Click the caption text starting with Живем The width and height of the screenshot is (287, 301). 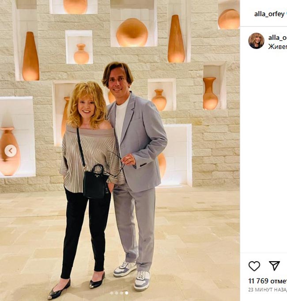tap(277, 46)
